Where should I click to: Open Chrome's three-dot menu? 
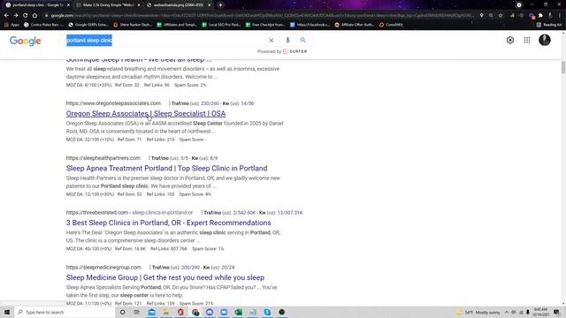560,16
